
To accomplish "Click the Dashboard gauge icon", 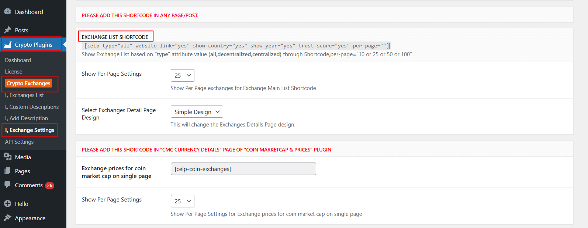I will [x=7, y=12].
